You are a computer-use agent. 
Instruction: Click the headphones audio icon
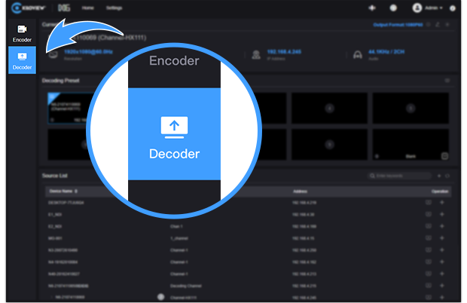coord(357,55)
